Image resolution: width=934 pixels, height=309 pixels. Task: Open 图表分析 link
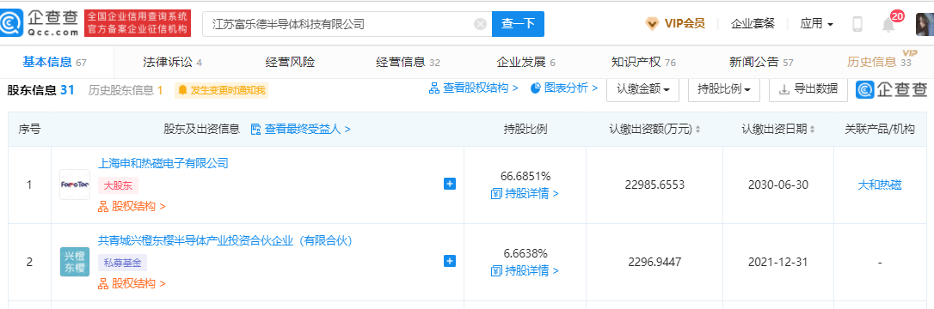pos(563,88)
